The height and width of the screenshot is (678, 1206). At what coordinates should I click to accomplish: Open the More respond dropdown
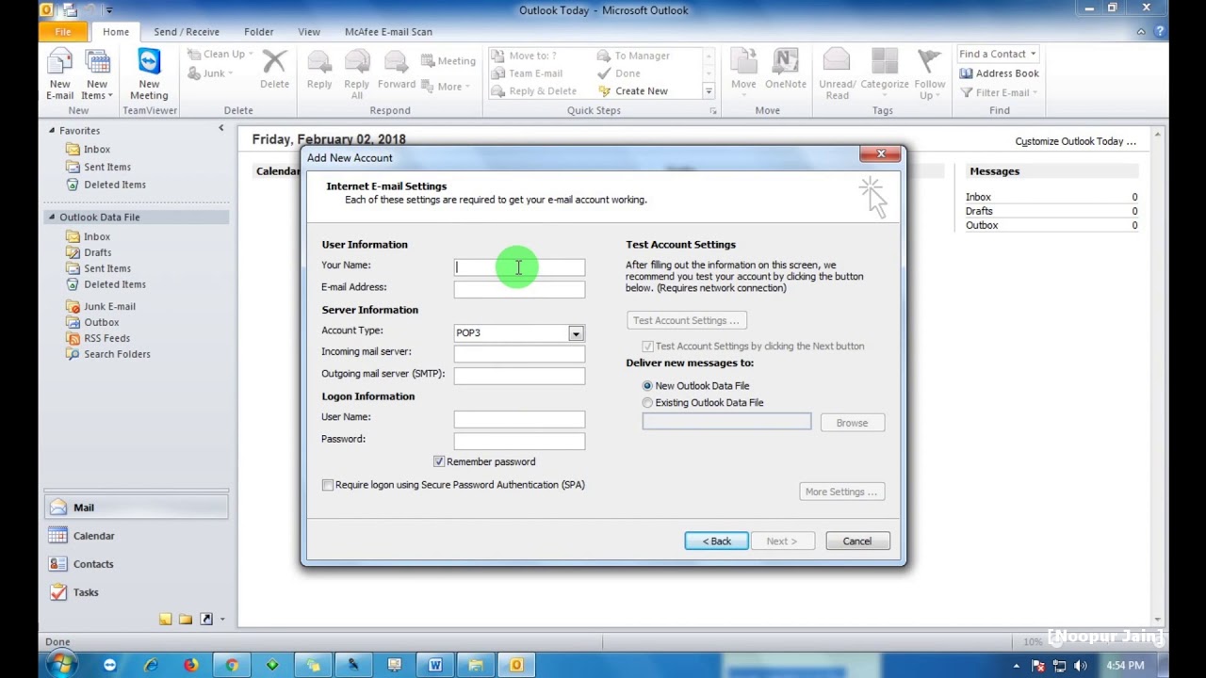pyautogui.click(x=447, y=87)
